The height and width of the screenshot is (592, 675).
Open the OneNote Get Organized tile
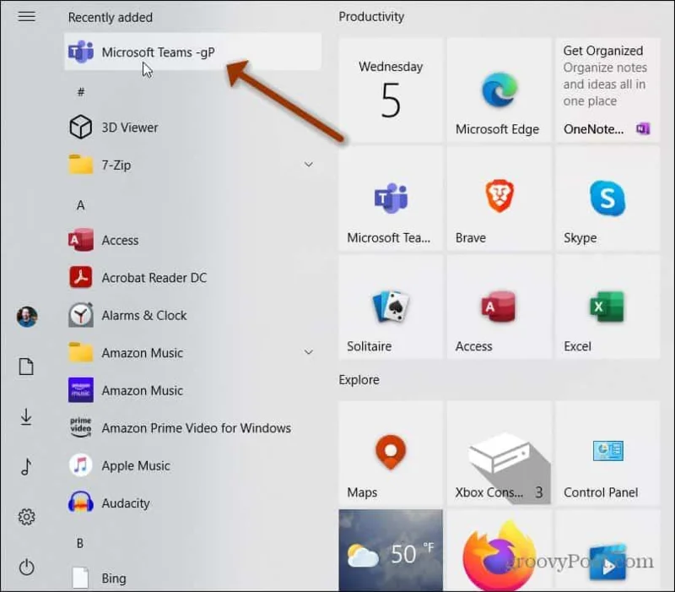tap(607, 90)
